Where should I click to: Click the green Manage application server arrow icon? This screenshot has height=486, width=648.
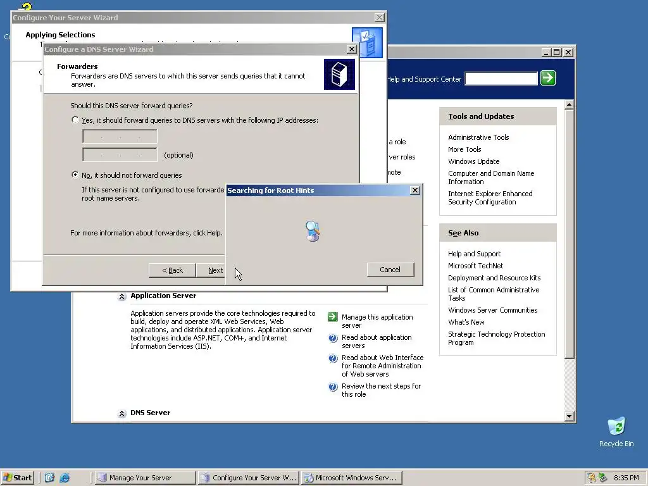tap(333, 317)
